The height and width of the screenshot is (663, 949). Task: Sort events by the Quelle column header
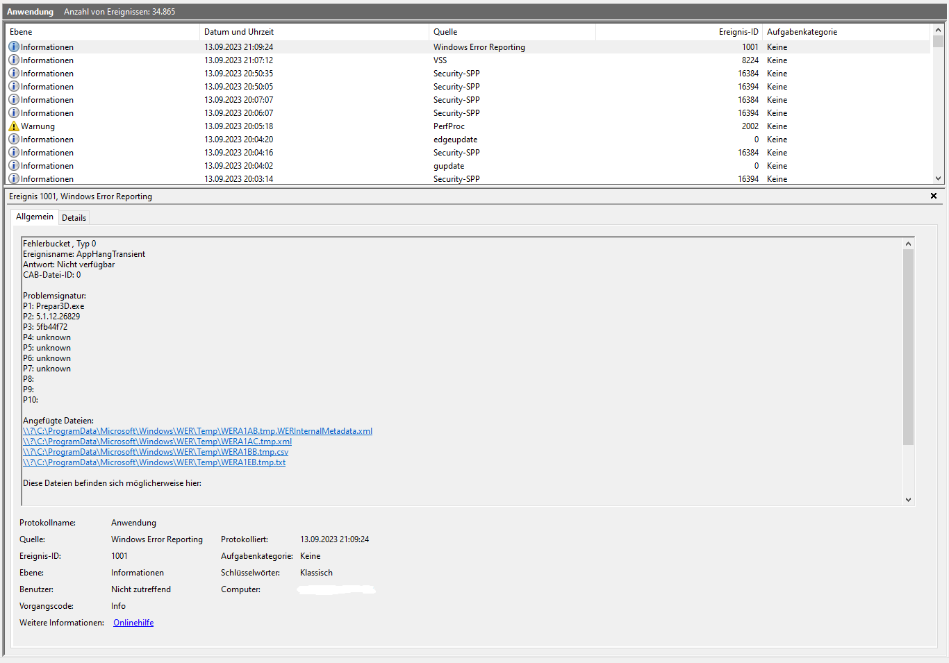pos(512,32)
